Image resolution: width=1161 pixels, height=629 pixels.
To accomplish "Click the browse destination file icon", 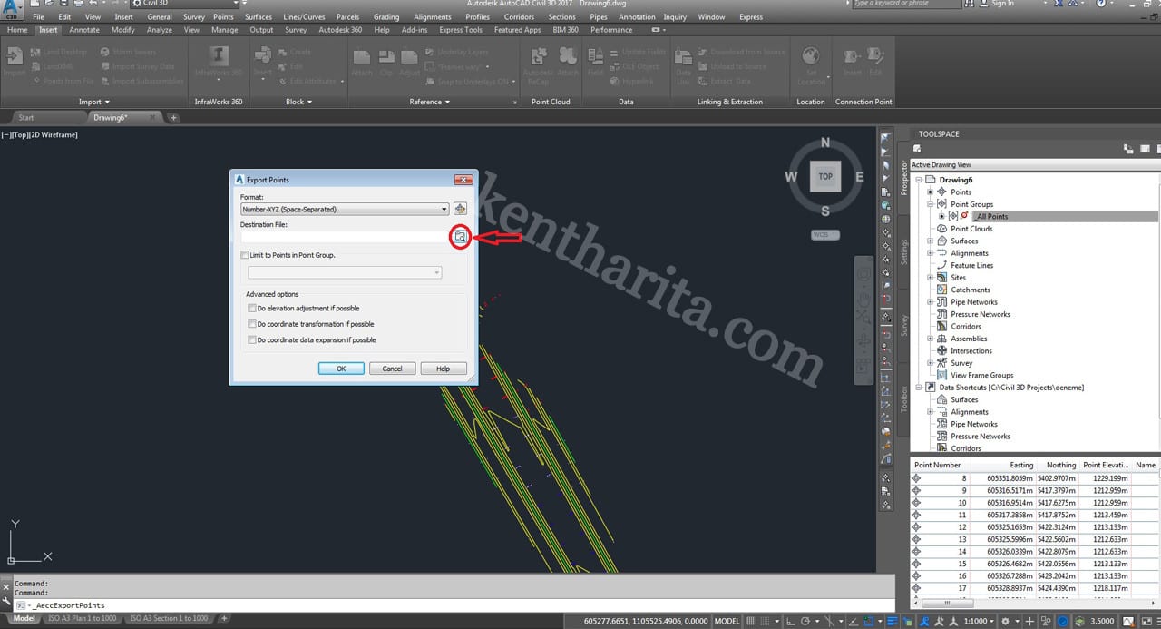I will pyautogui.click(x=460, y=237).
